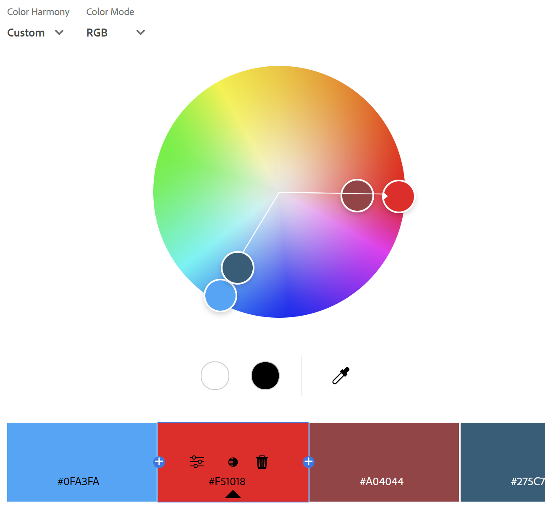This screenshot has height=510, width=545.
Task: Select the #A04044 maroon swatch
Action: pyautogui.click(x=384, y=462)
